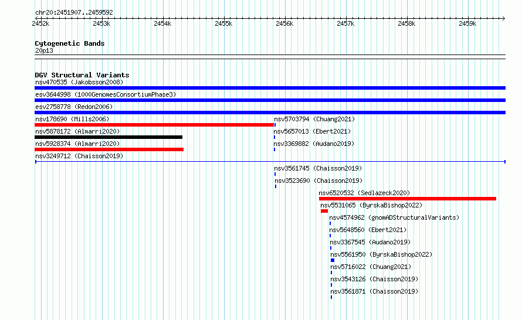Click the nsv470535 (Jakobsson2008) blue variant bar
The width and height of the screenshot is (522, 320).
tap(270, 88)
